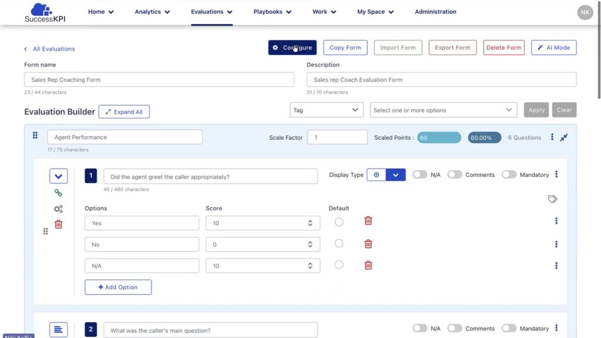
Task: Toggle N/A switch for question 1
Action: click(420, 175)
